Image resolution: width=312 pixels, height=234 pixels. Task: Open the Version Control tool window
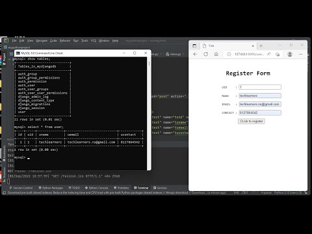click(21, 188)
